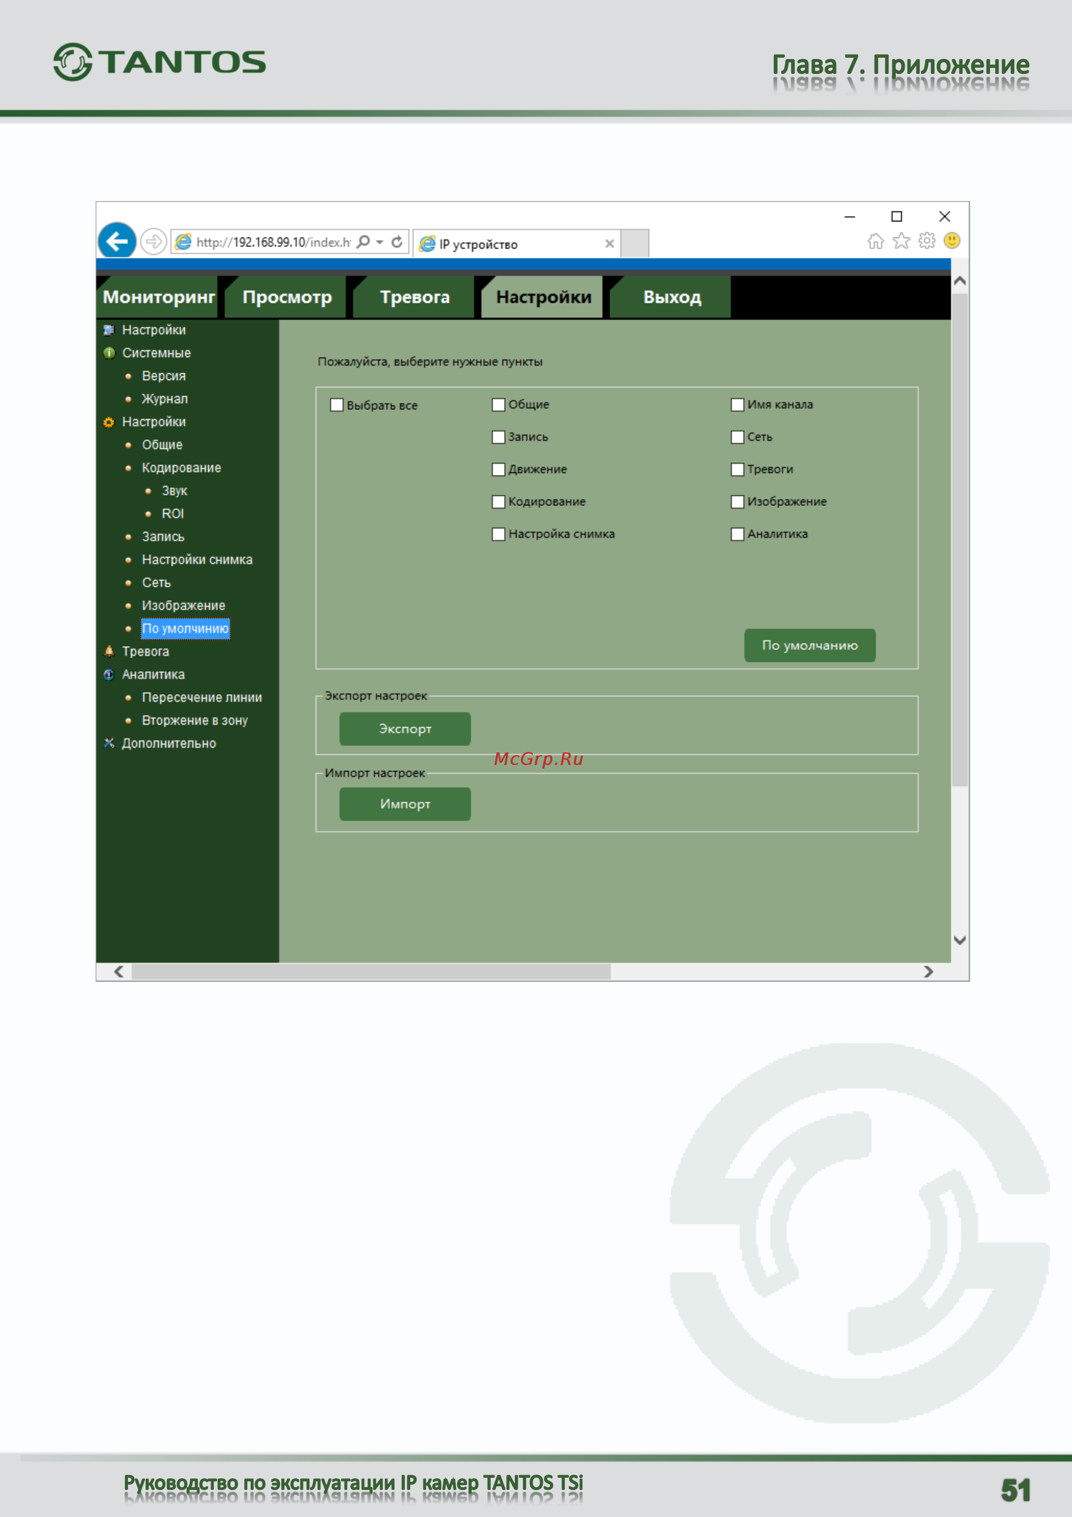The height and width of the screenshot is (1517, 1072).
Task: Open Сеть in the sidebar
Action: coord(156,583)
